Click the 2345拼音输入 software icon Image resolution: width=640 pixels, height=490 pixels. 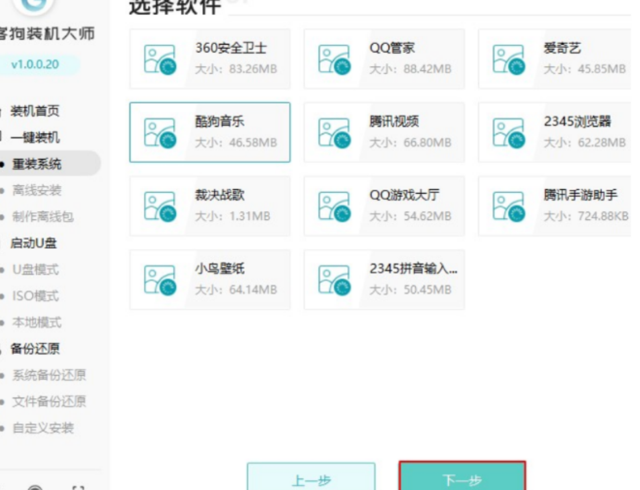[x=334, y=280]
